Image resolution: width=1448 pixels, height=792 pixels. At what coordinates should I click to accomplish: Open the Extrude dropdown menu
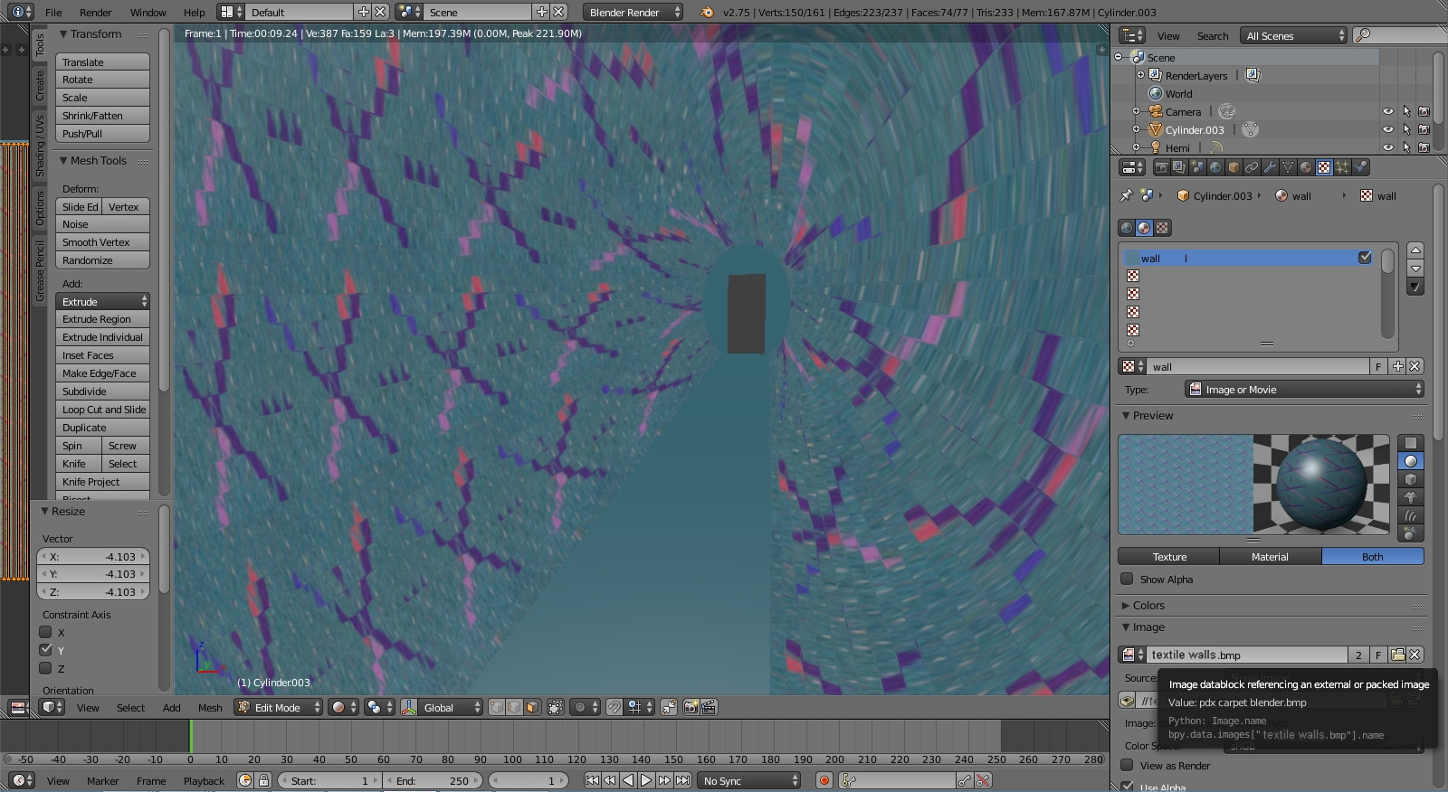tap(102, 301)
